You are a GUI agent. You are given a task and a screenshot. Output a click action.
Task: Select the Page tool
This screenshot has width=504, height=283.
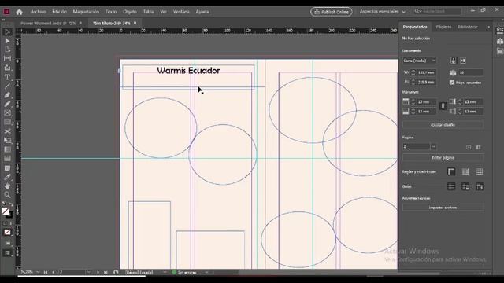(x=7, y=50)
